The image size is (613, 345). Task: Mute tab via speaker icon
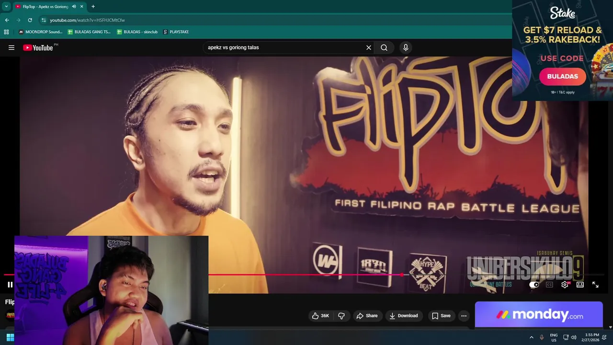pos(74,7)
